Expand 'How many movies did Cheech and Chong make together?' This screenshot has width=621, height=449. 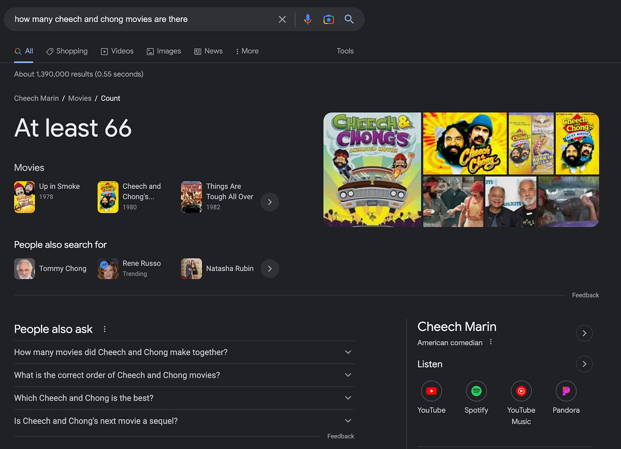pyautogui.click(x=184, y=352)
